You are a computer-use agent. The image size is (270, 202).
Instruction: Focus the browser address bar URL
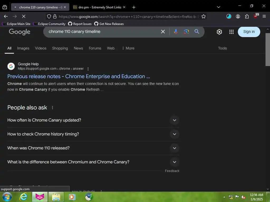tap(129, 17)
